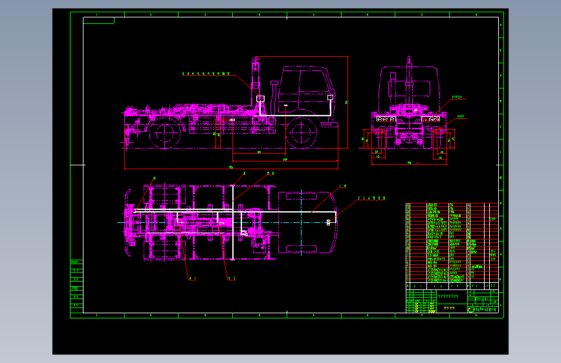561x363 pixels.
Task: Select the overall height dimension right of the cab
Action: [x=347, y=102]
